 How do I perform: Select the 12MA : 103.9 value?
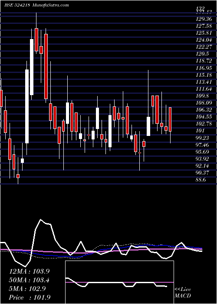click(x=29, y=271)
